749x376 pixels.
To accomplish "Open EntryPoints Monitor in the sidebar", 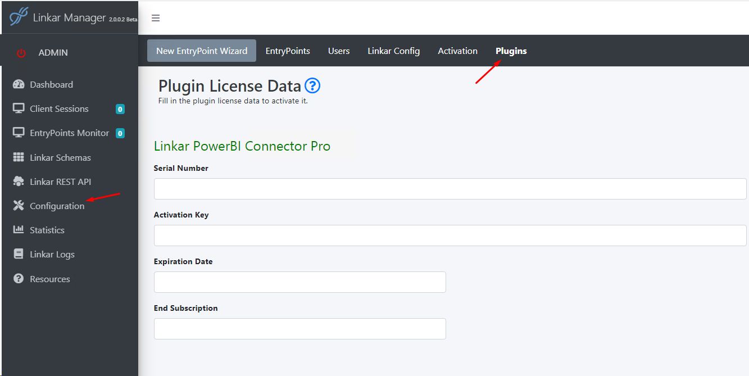I will click(69, 133).
